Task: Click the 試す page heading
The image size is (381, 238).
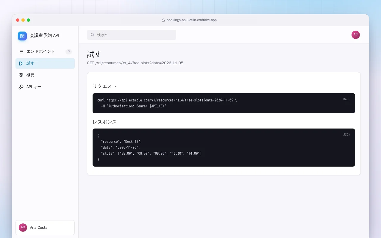Action: coord(94,54)
